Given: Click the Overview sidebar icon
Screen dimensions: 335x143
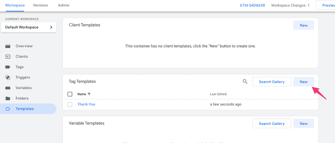Looking at the screenshot, I should pyautogui.click(x=8, y=46).
